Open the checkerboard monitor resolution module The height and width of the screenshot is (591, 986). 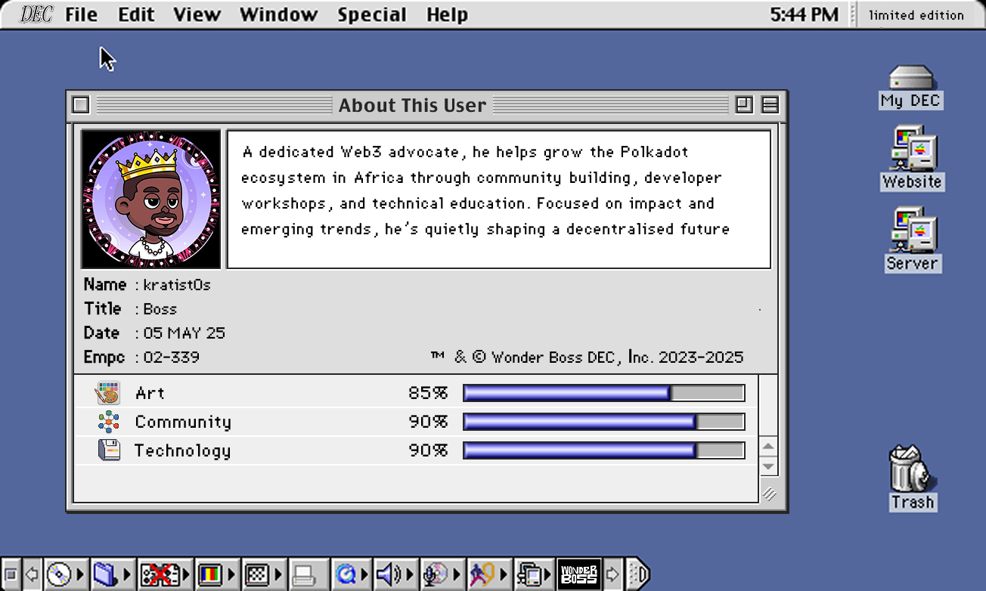264,575
